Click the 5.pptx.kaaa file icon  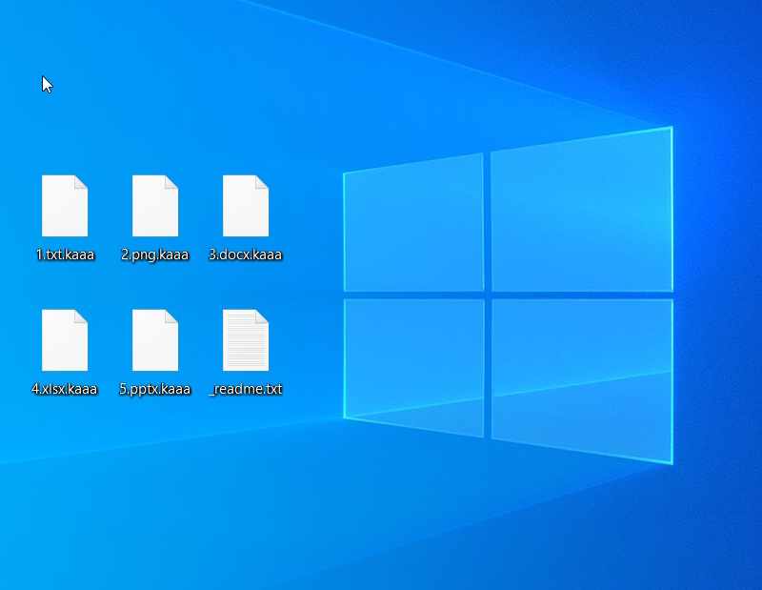coord(155,340)
